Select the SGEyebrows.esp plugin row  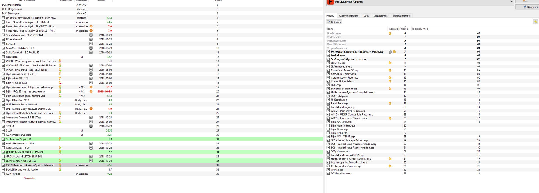coord(432,151)
